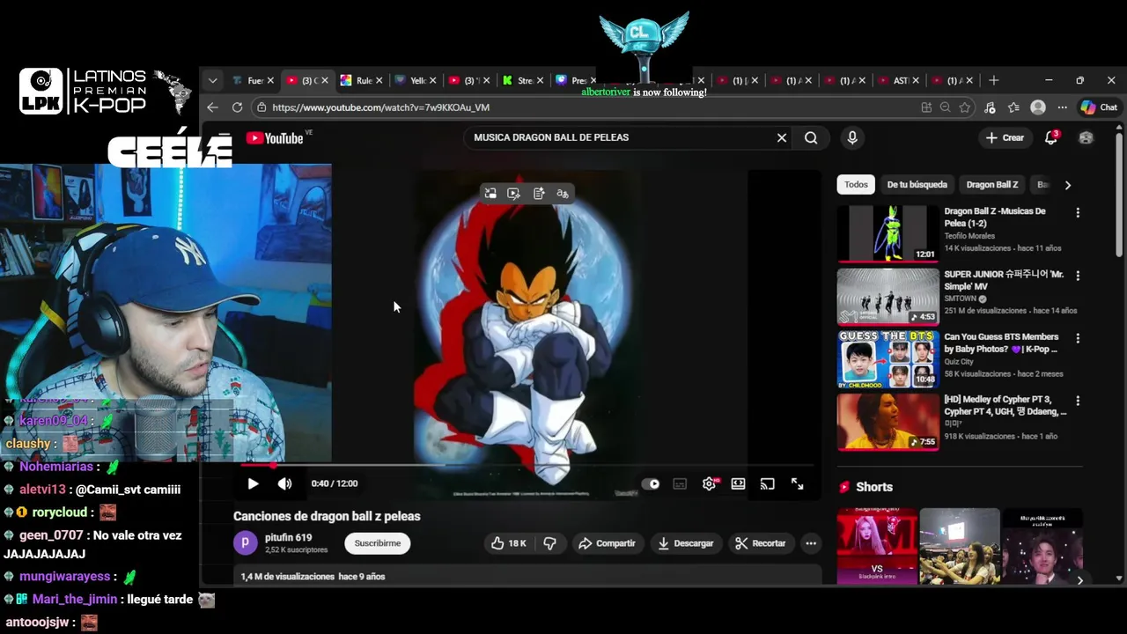Enter fullscreen mode in the player
1127x634 pixels.
(797, 483)
